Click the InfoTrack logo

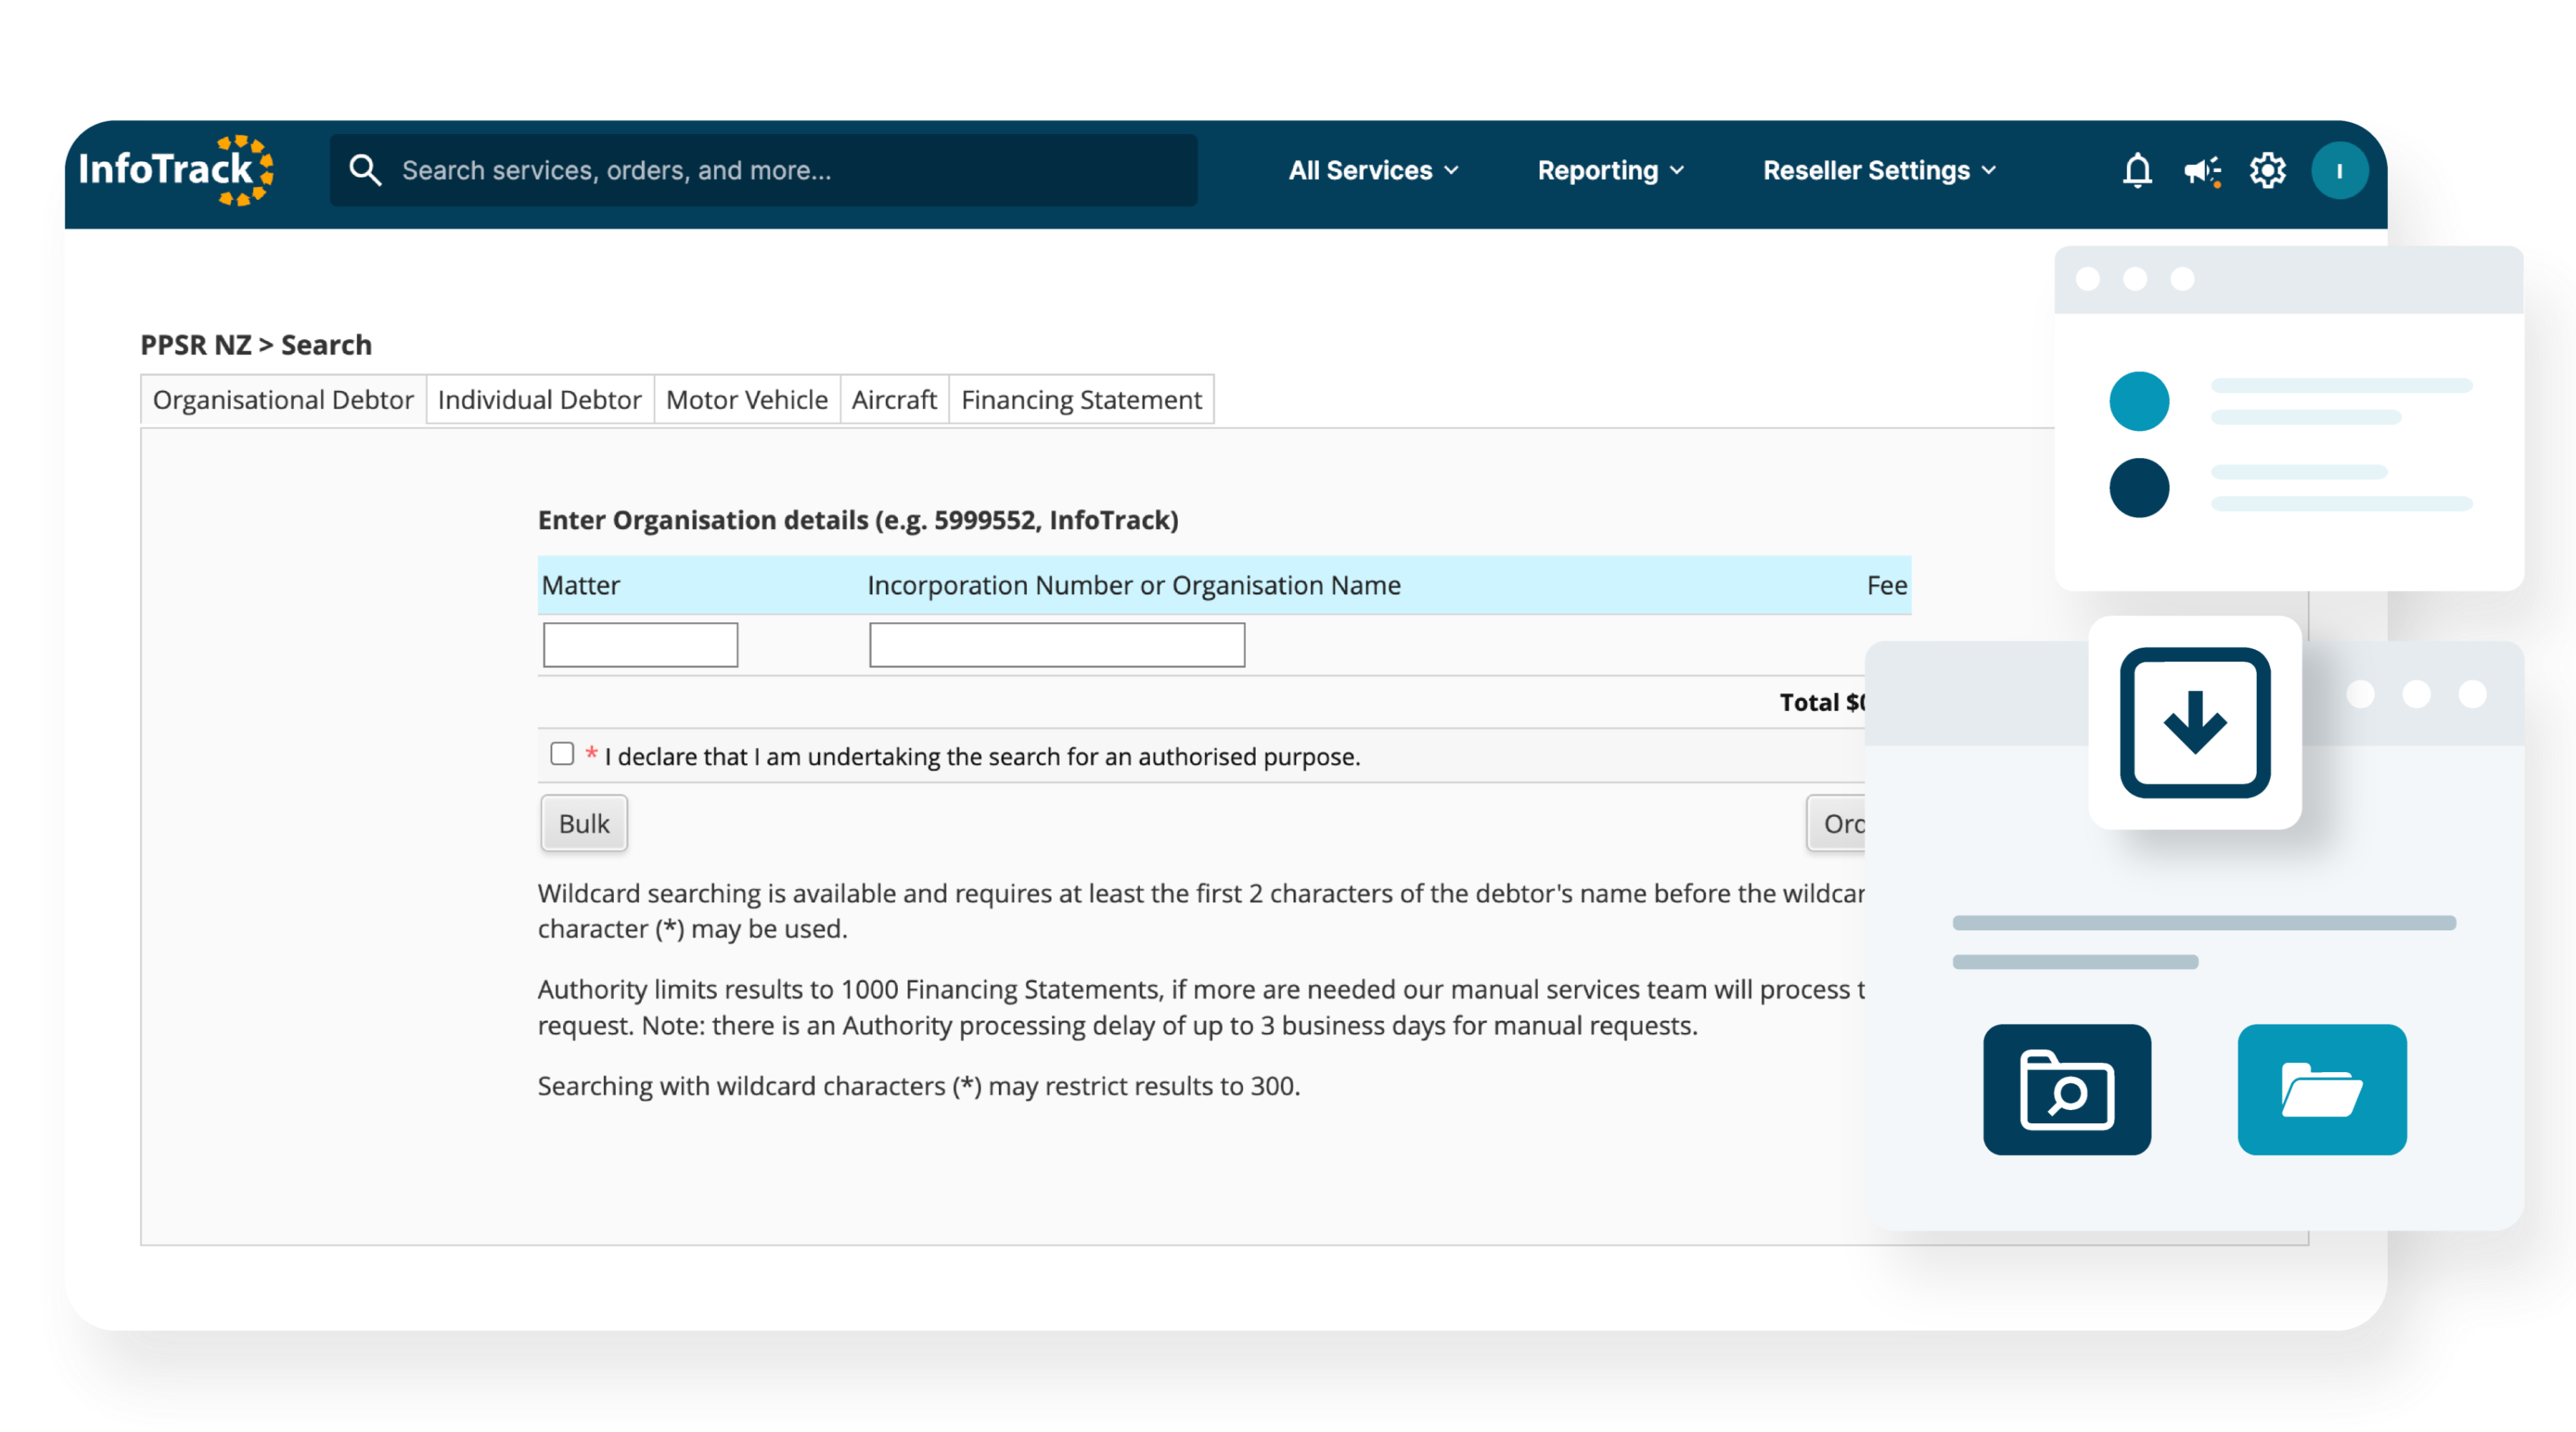(x=177, y=170)
